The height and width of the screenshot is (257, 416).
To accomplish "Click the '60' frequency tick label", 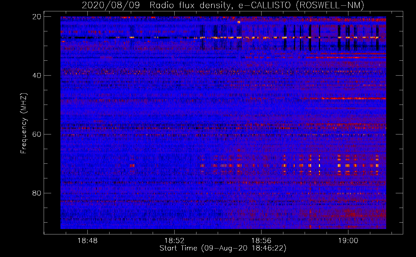I will (37, 134).
